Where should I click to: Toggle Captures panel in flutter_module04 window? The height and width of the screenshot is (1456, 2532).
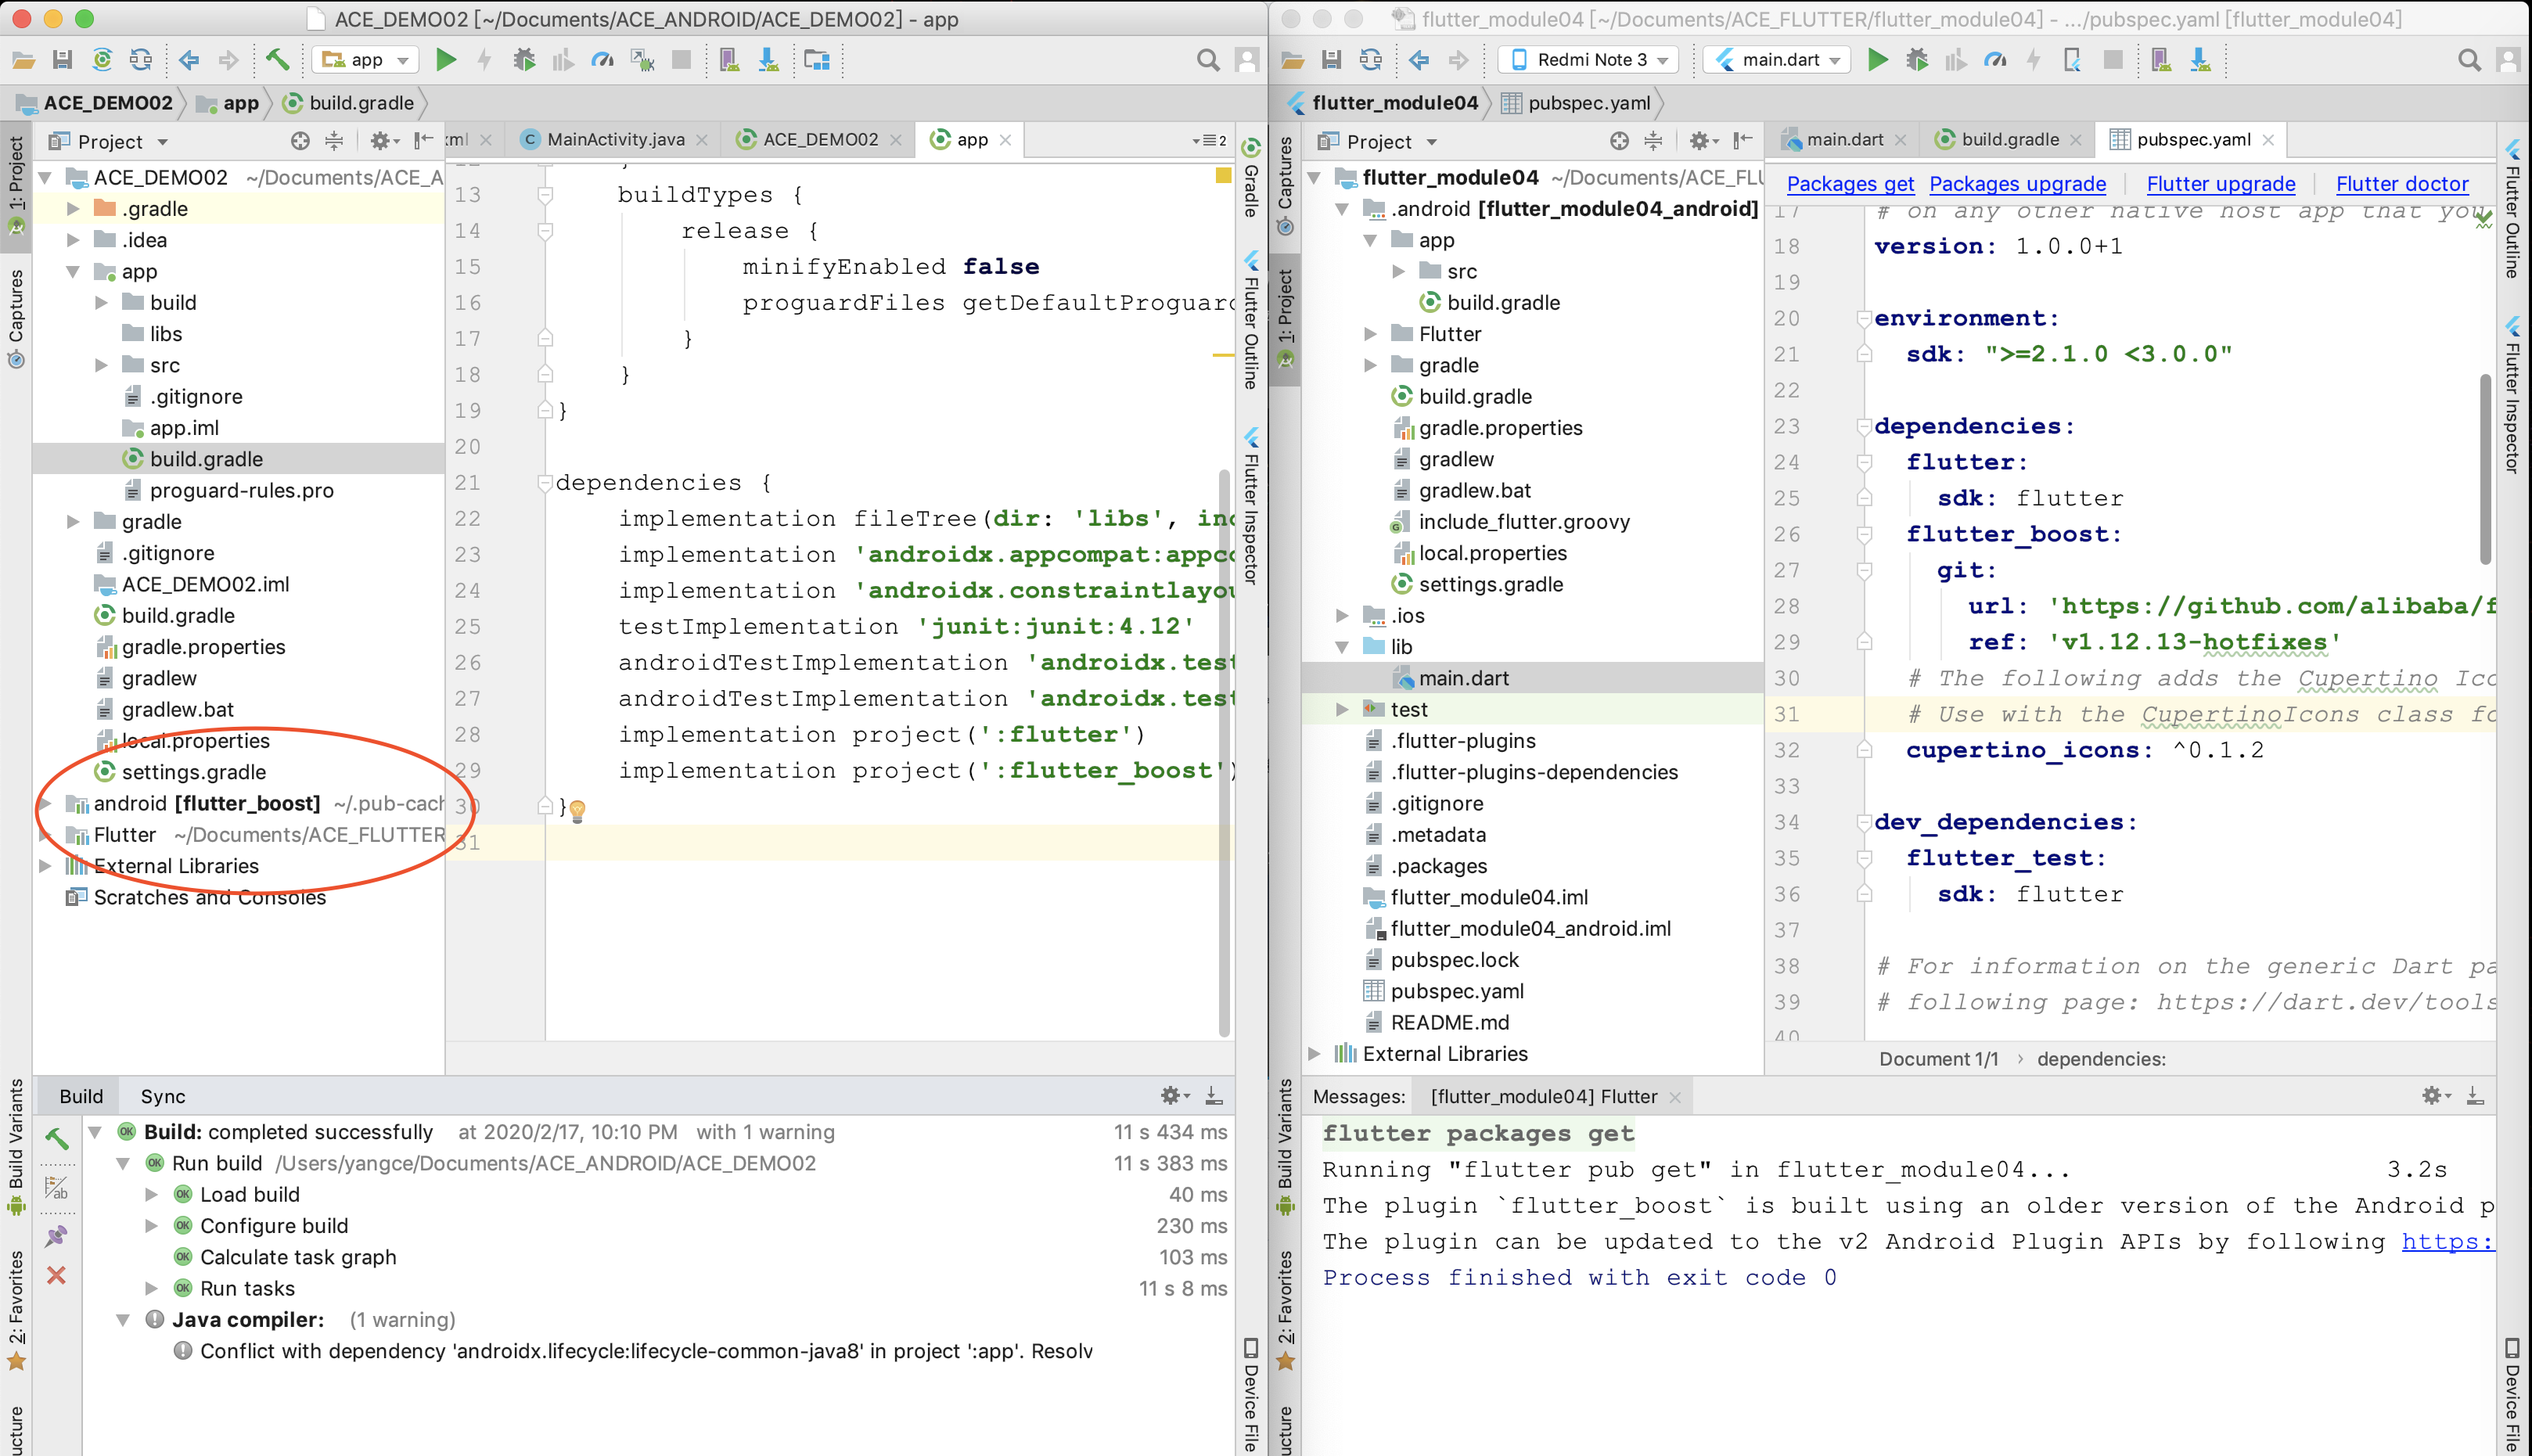[x=1285, y=186]
